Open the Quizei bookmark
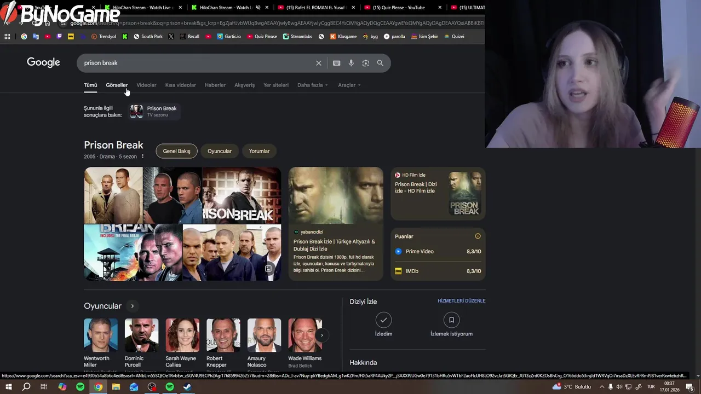 [x=454, y=37]
